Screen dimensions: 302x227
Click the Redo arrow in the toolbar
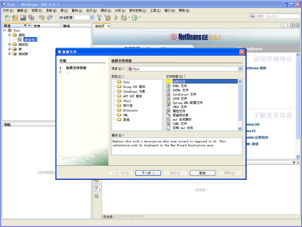coord(50,18)
